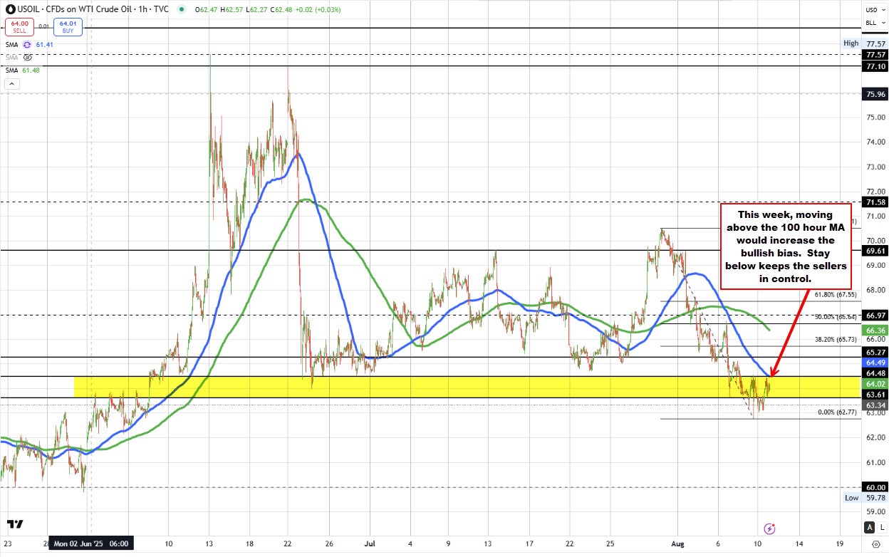This screenshot has width=889, height=557.
Task: Open the BLL unit dropdown
Action: pos(872,23)
